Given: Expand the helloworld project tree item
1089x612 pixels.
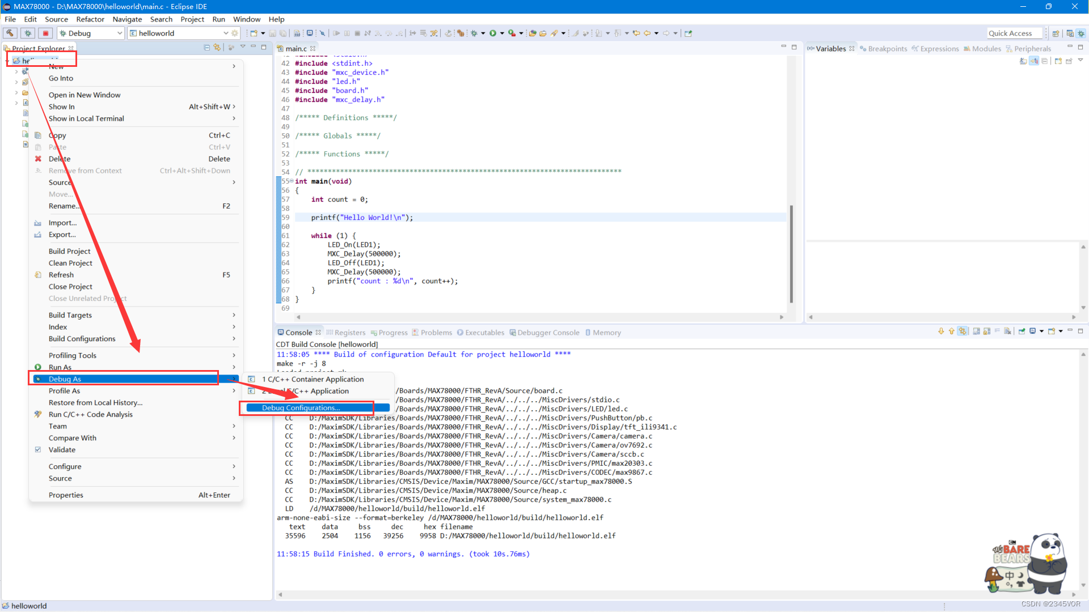Looking at the screenshot, I should click(6, 61).
